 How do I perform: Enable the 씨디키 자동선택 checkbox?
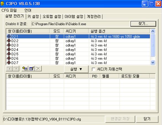(94, 69)
